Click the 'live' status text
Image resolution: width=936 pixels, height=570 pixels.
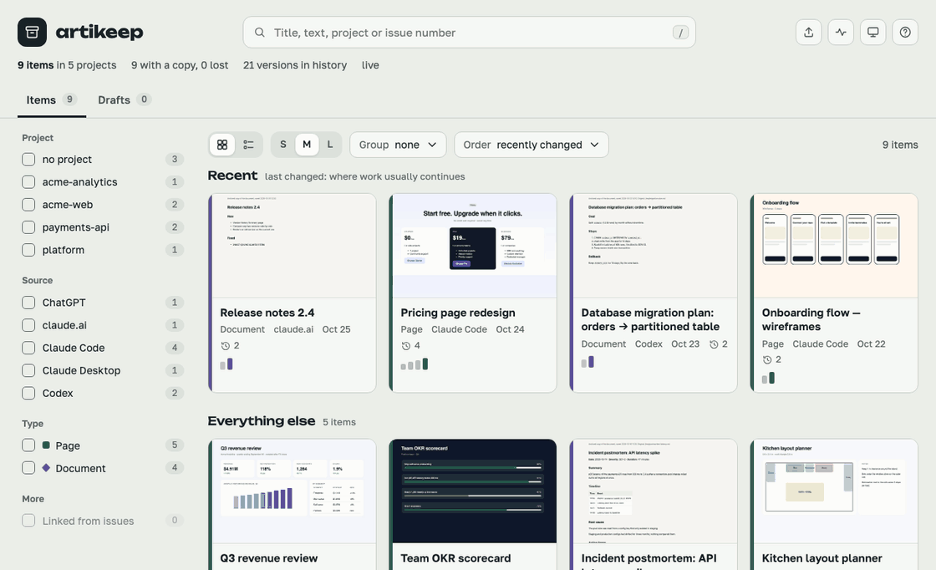point(370,65)
